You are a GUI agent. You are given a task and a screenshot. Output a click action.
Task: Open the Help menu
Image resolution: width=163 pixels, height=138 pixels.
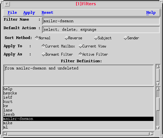tap(151, 13)
